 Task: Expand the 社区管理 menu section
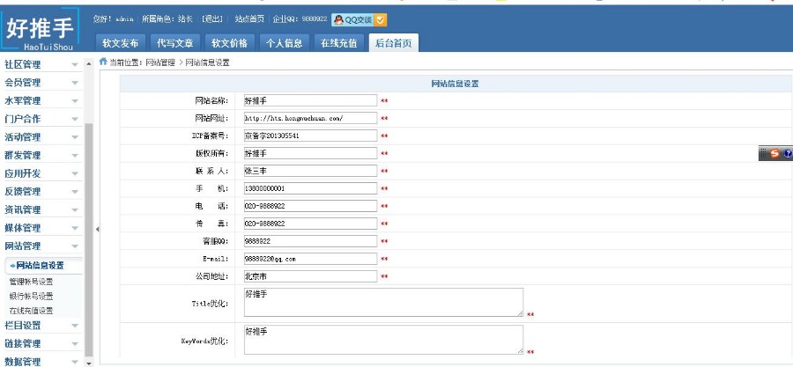[41, 64]
